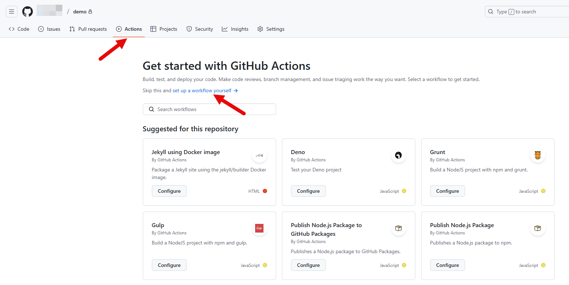The height and width of the screenshot is (285, 569).
Task: Open the Code tab
Action: pyautogui.click(x=19, y=29)
